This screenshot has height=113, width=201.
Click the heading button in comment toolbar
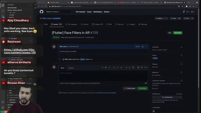pyautogui.click(x=102, y=67)
